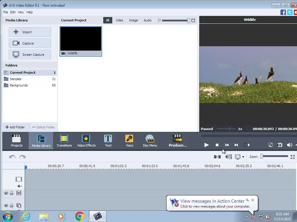
Task: Click the Screen Capture button
Action: click(x=30, y=55)
